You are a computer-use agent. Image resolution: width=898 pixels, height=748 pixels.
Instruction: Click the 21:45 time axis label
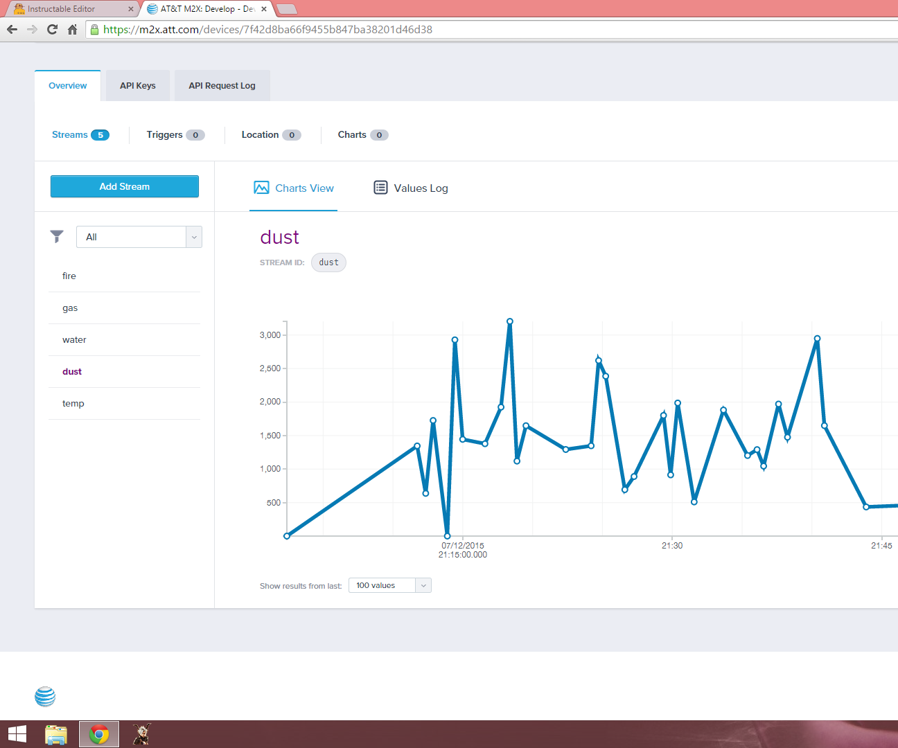tap(881, 546)
